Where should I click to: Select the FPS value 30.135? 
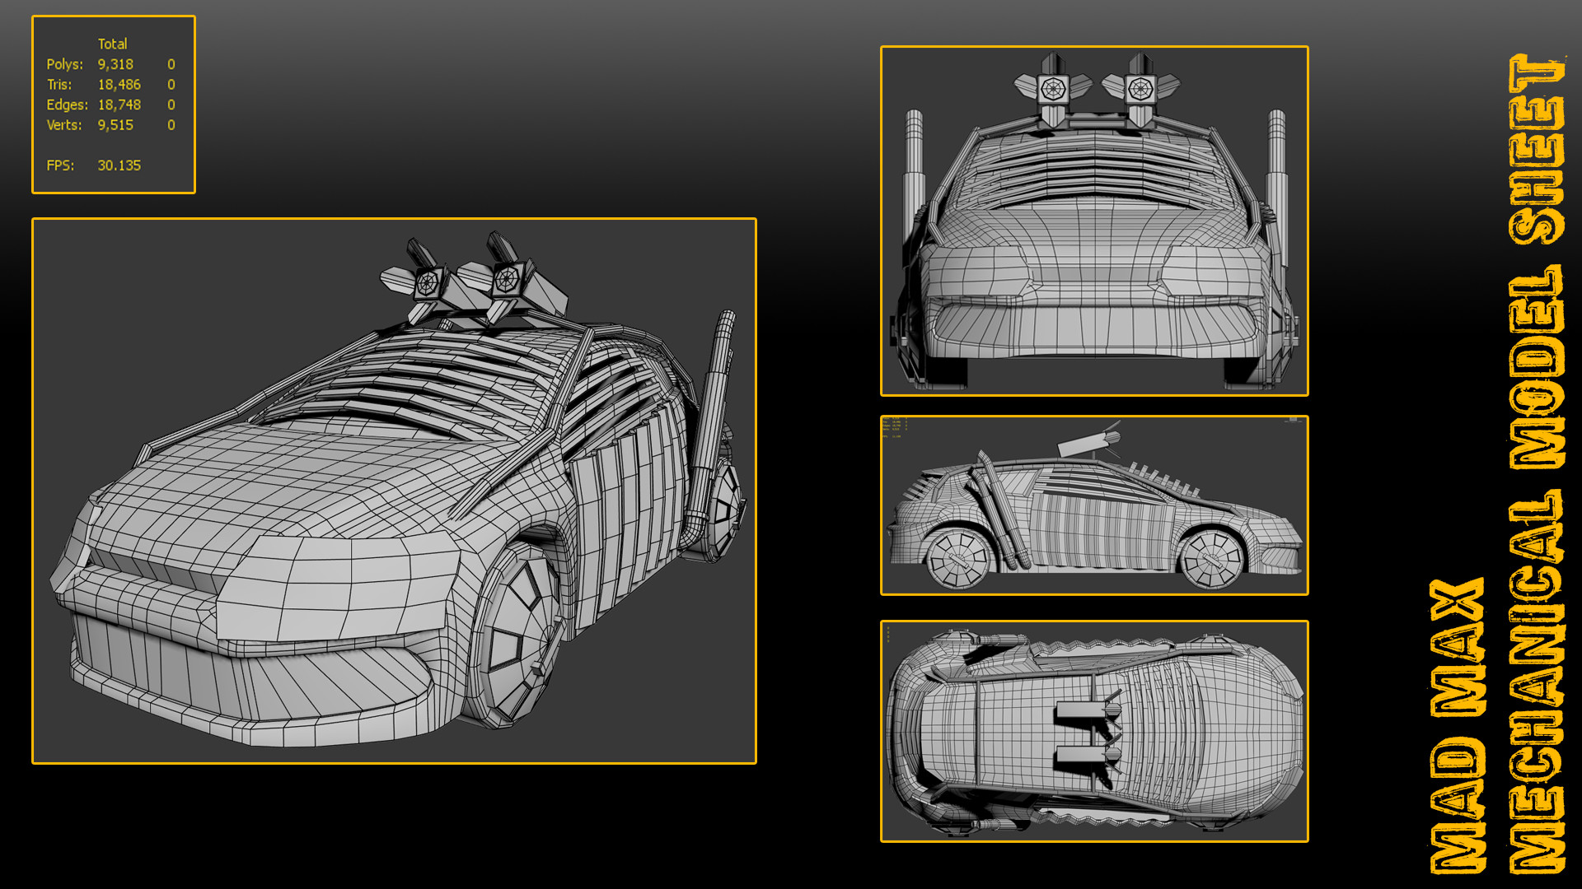coord(119,165)
